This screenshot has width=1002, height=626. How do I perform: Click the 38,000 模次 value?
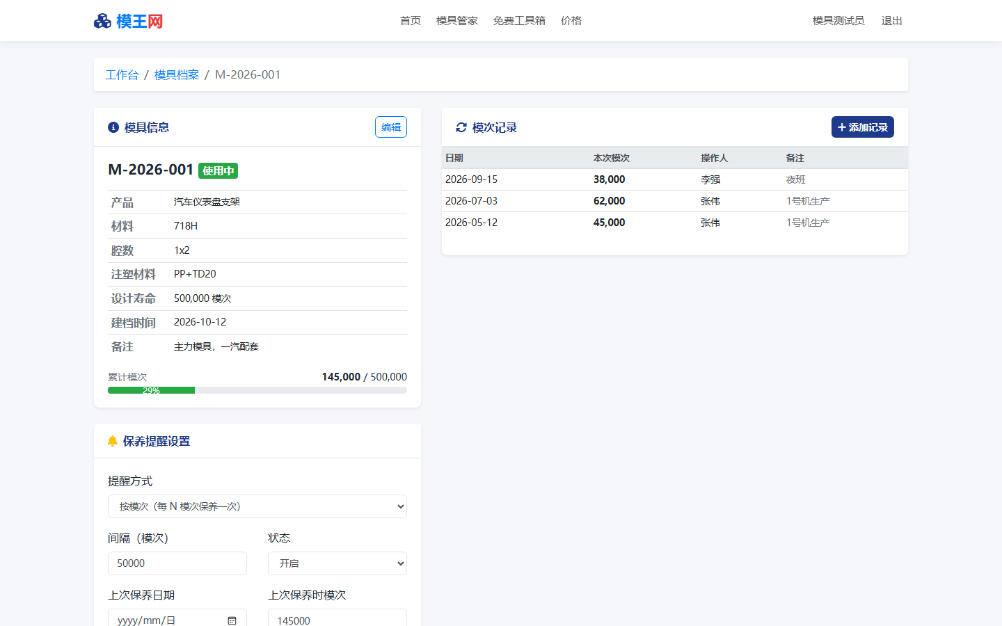(609, 179)
